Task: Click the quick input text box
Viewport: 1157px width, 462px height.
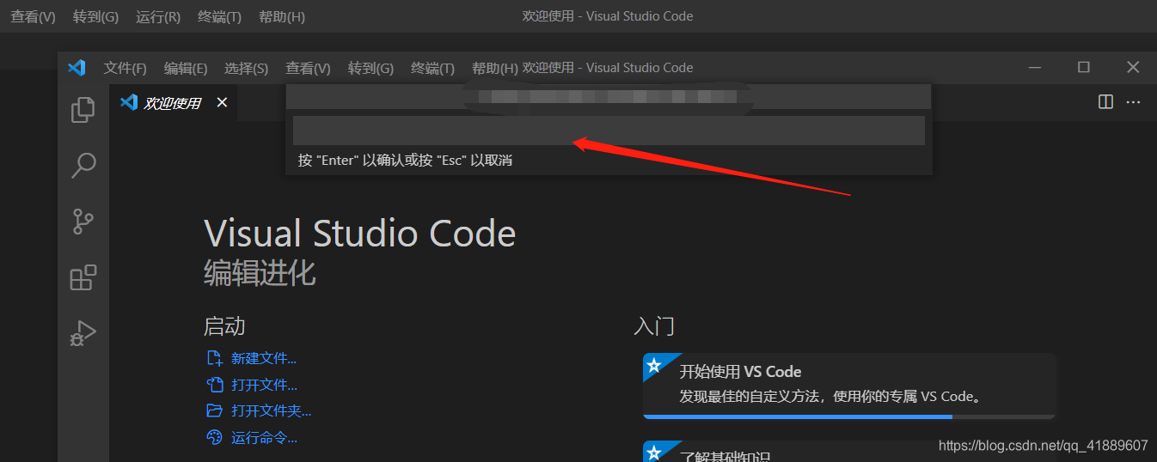Action: pos(609,131)
